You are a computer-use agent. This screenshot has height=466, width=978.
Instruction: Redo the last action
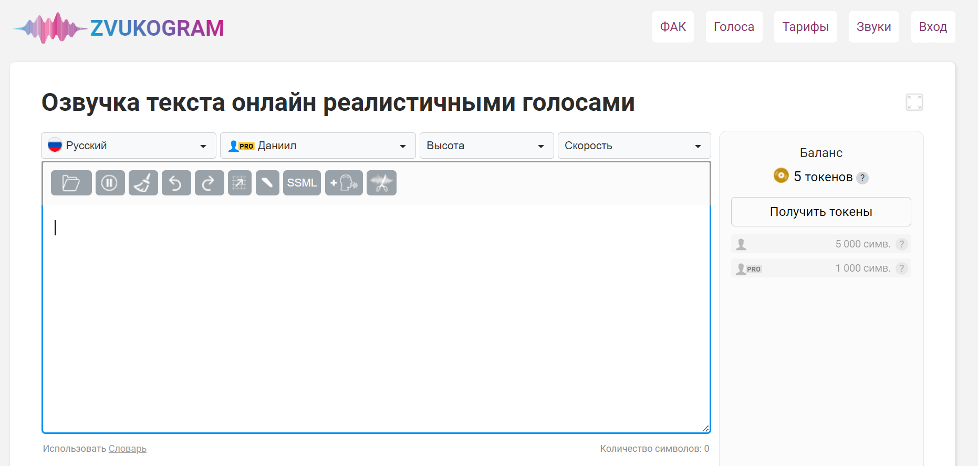pyautogui.click(x=210, y=183)
